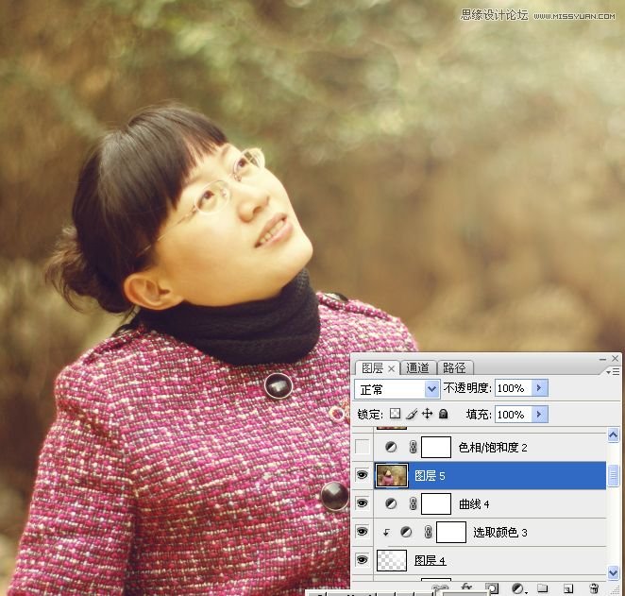Click adjustment icon of 色相/饱和度 2 layer
Screen dimensions: 625x596
tap(391, 448)
